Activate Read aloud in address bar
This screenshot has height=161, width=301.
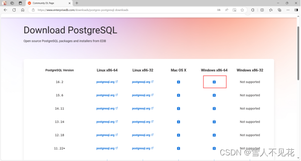pos(227,10)
